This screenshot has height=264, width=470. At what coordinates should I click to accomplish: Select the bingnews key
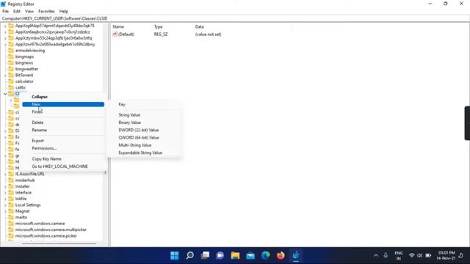[x=24, y=63]
